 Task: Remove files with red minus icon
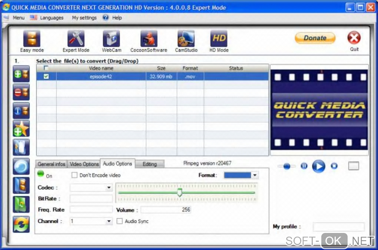21,92
